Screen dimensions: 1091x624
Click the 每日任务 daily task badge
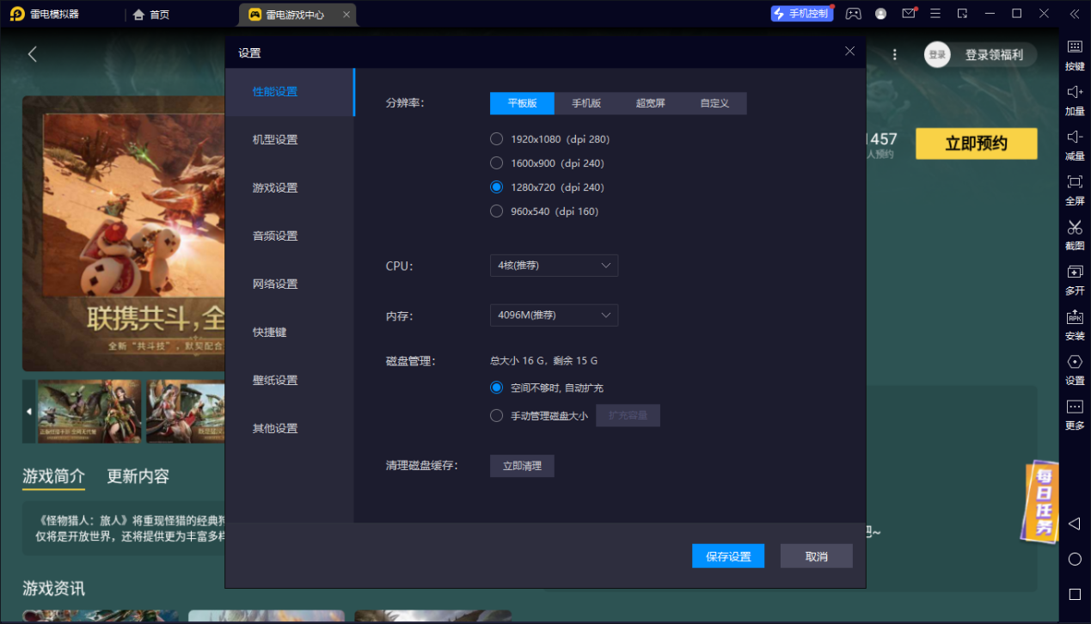(x=1039, y=502)
